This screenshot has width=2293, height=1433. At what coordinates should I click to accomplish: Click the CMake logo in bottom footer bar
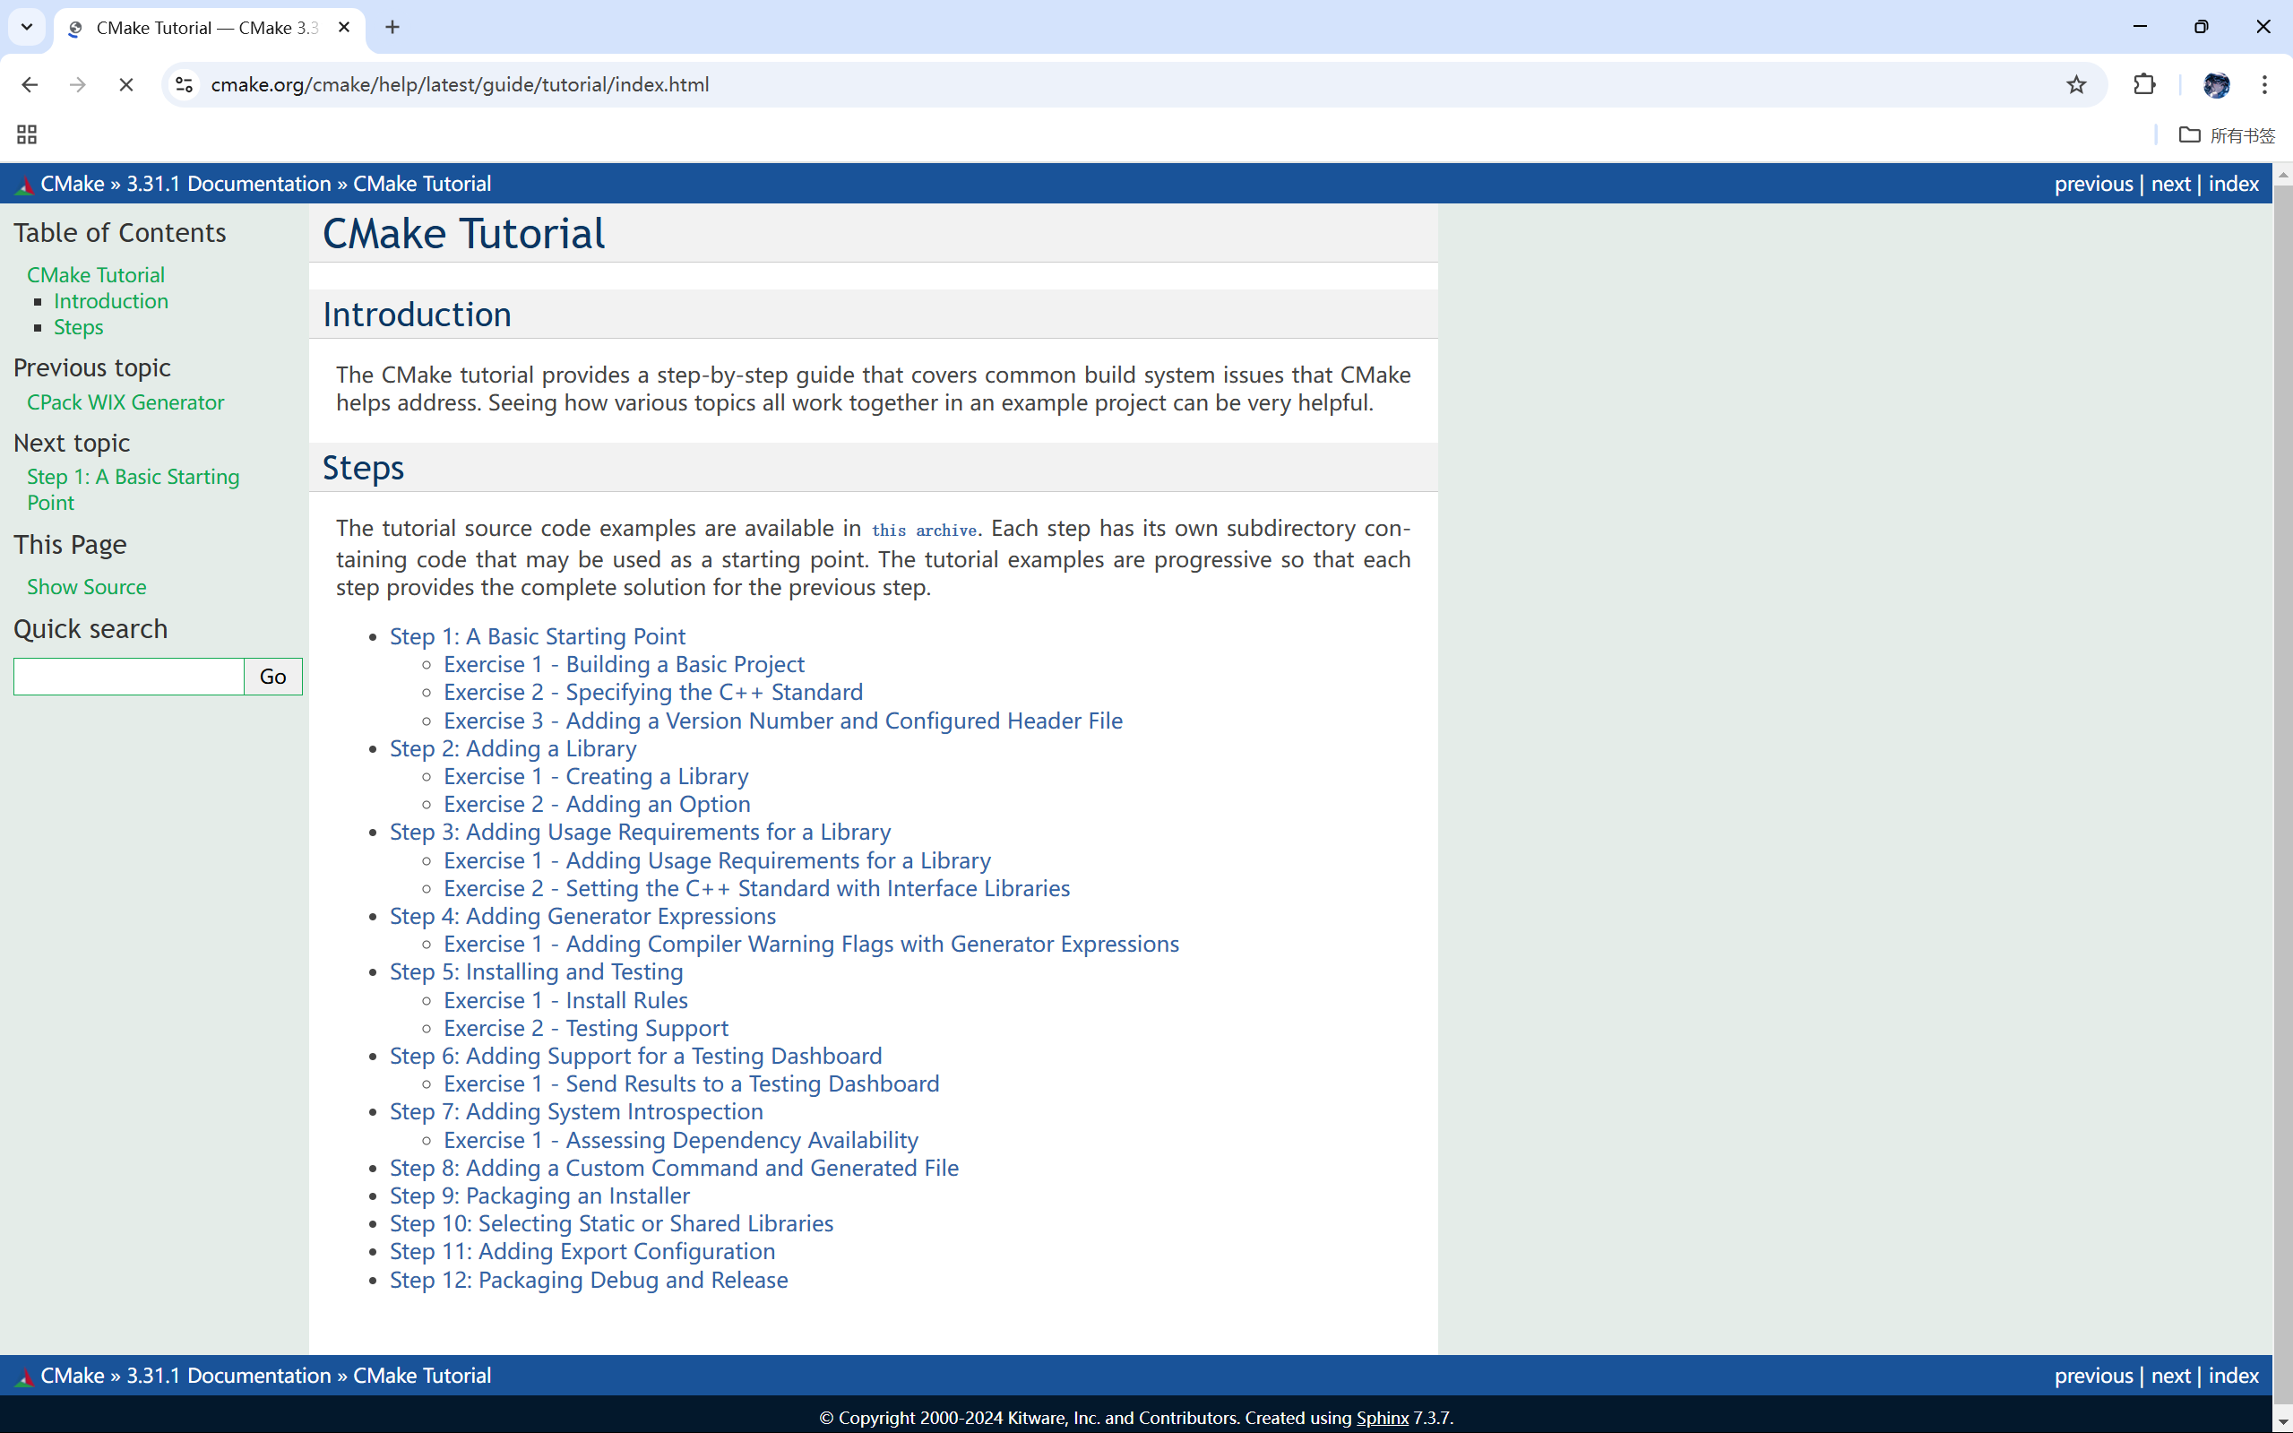(24, 1377)
